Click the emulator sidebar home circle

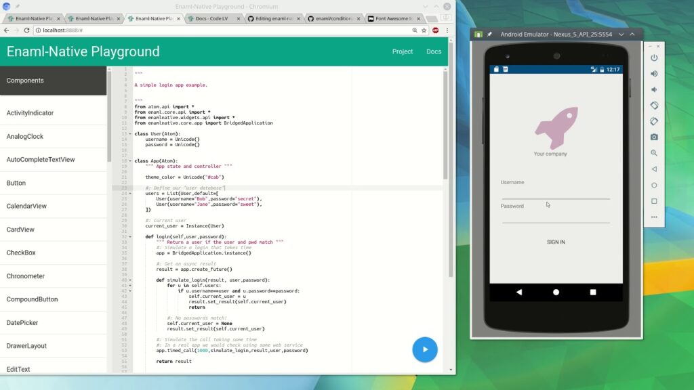point(654,186)
